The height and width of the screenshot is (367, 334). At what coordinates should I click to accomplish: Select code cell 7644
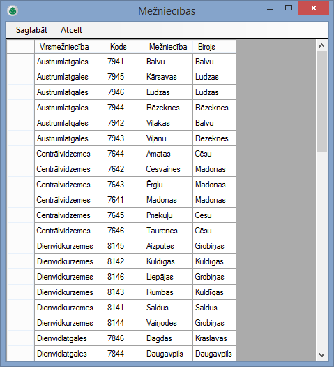[124, 154]
